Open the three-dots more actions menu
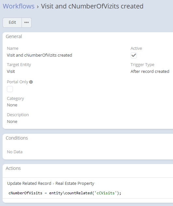This screenshot has height=206, width=173. 26,22
